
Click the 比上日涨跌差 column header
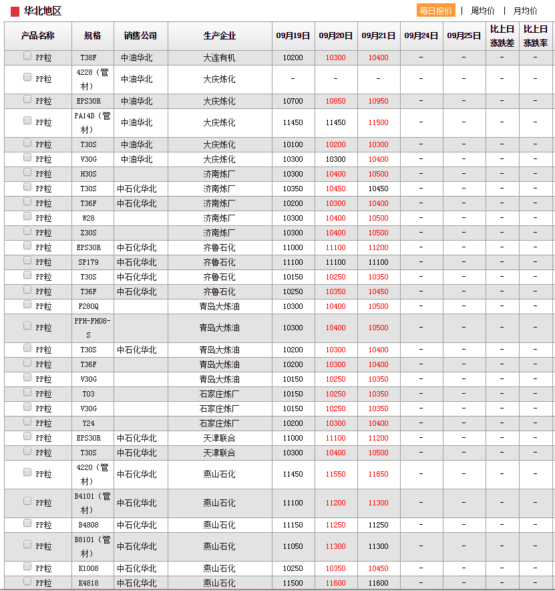(x=502, y=36)
